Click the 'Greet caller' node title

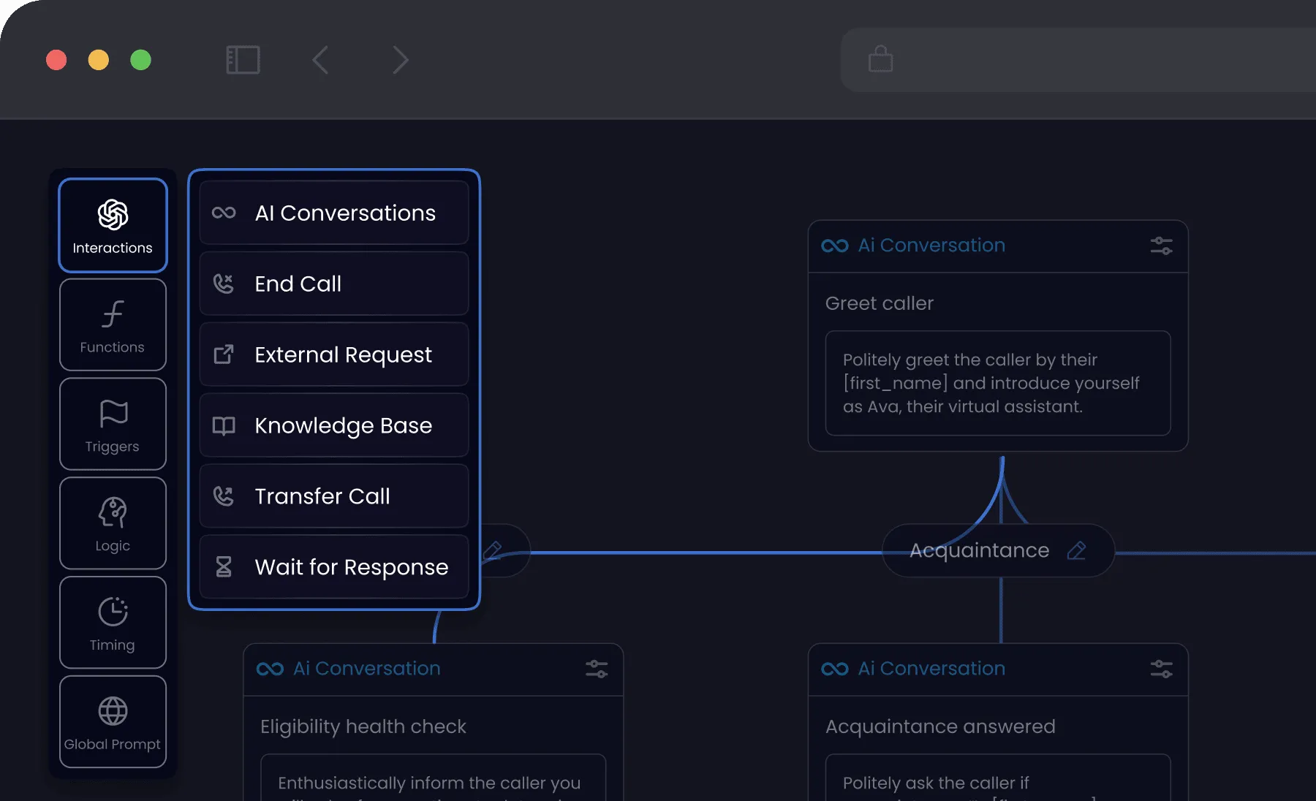point(880,303)
